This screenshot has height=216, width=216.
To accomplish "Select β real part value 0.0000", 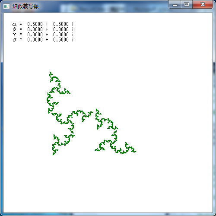I will tap(35, 29).
